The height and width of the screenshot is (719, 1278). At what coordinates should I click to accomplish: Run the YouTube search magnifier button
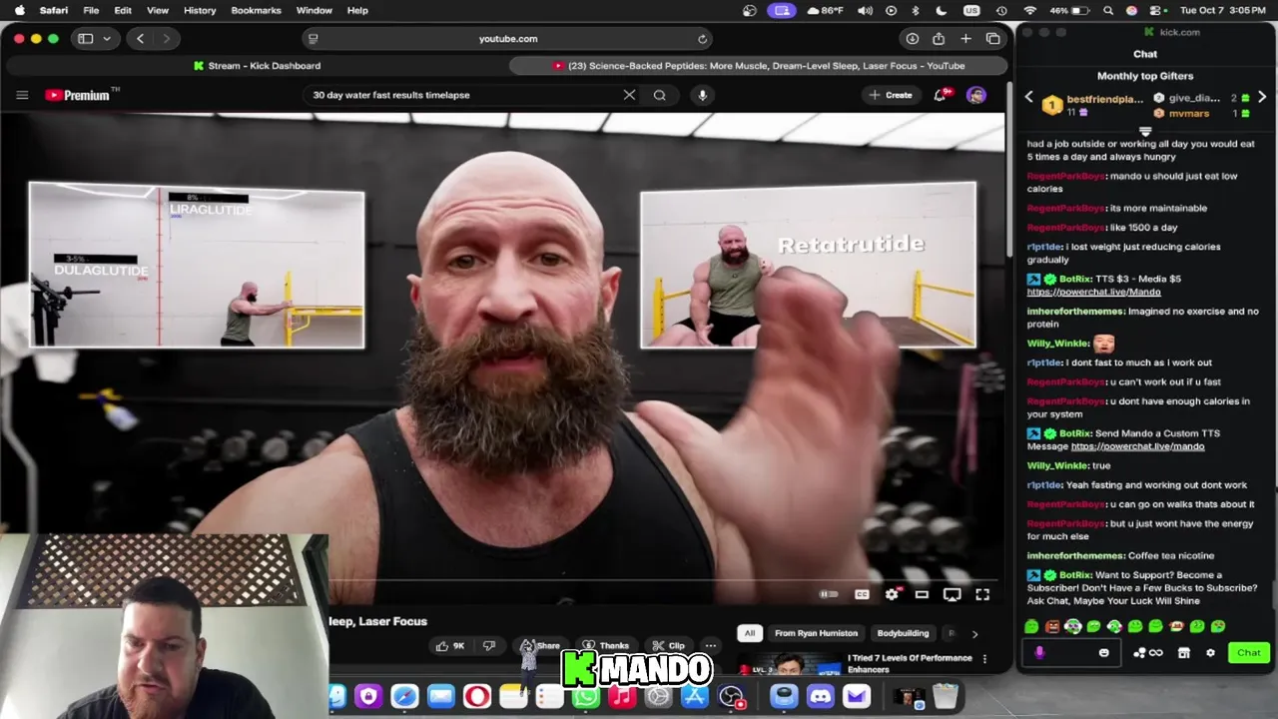coord(660,95)
